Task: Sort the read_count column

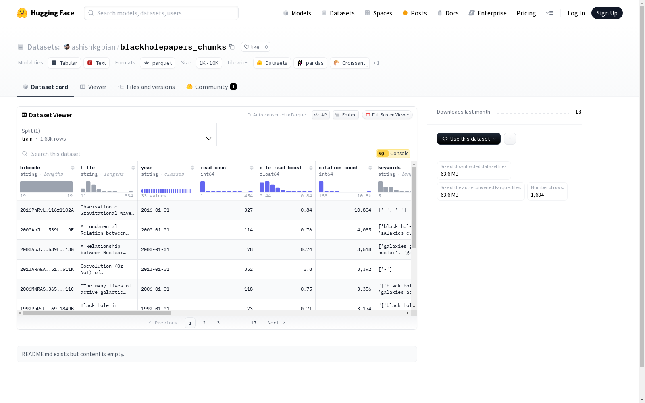Action: coord(252,168)
